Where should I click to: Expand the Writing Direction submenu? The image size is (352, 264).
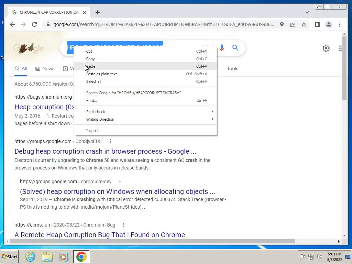145,119
